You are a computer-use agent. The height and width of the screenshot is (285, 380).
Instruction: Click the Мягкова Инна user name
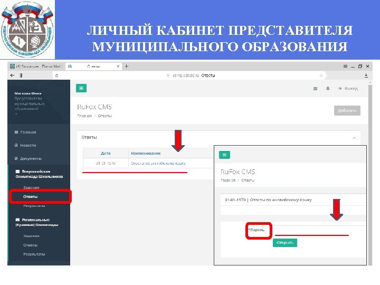[28, 93]
